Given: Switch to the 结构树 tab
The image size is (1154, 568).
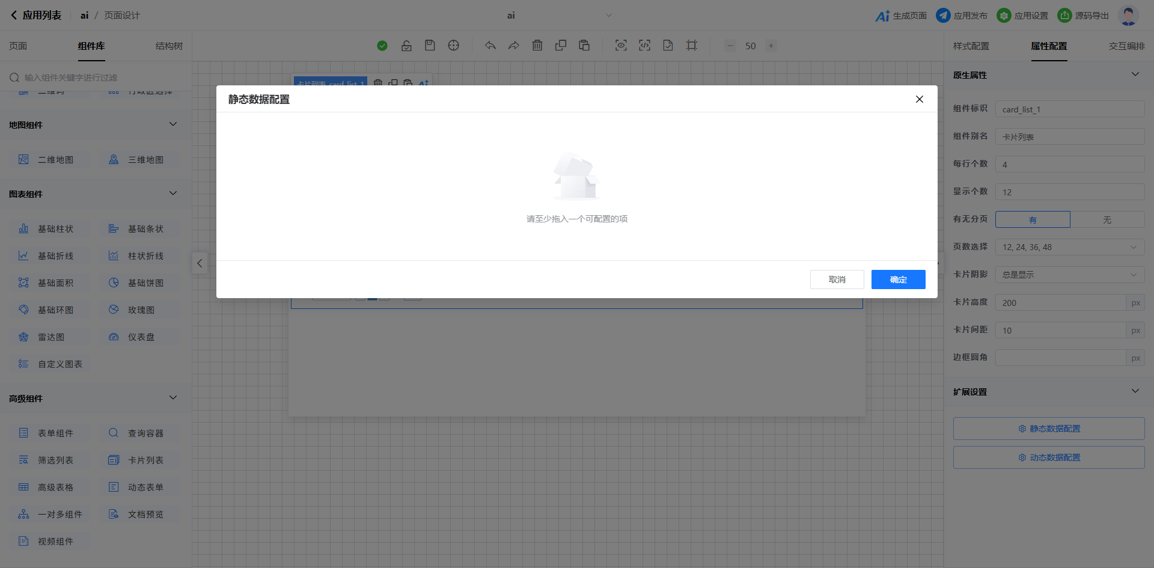Looking at the screenshot, I should tap(169, 46).
